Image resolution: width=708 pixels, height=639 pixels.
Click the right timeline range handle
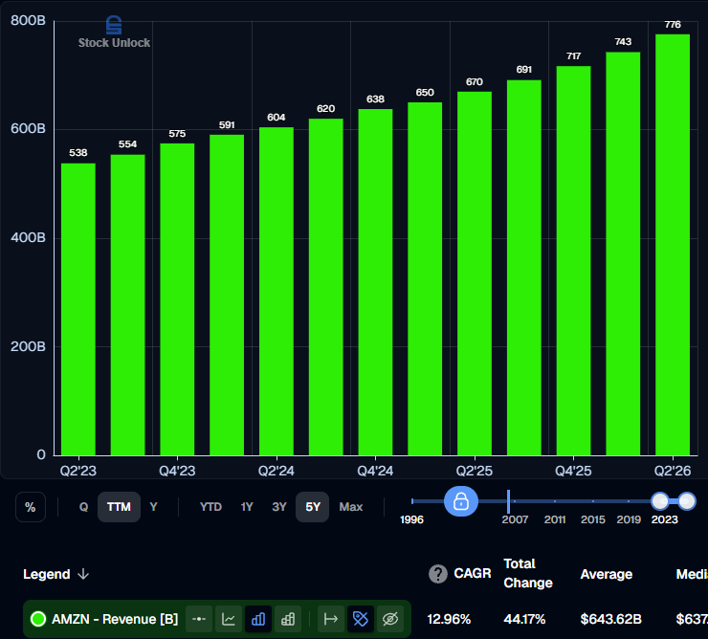coord(687,501)
